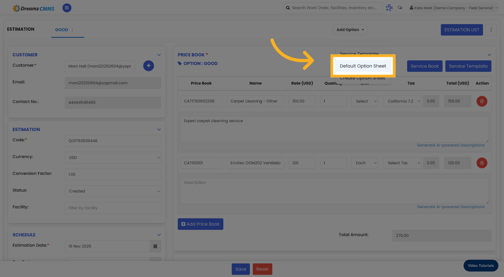Delete the Envitec OOM202 Ventilato row
This screenshot has width=504, height=277.
pos(482,163)
